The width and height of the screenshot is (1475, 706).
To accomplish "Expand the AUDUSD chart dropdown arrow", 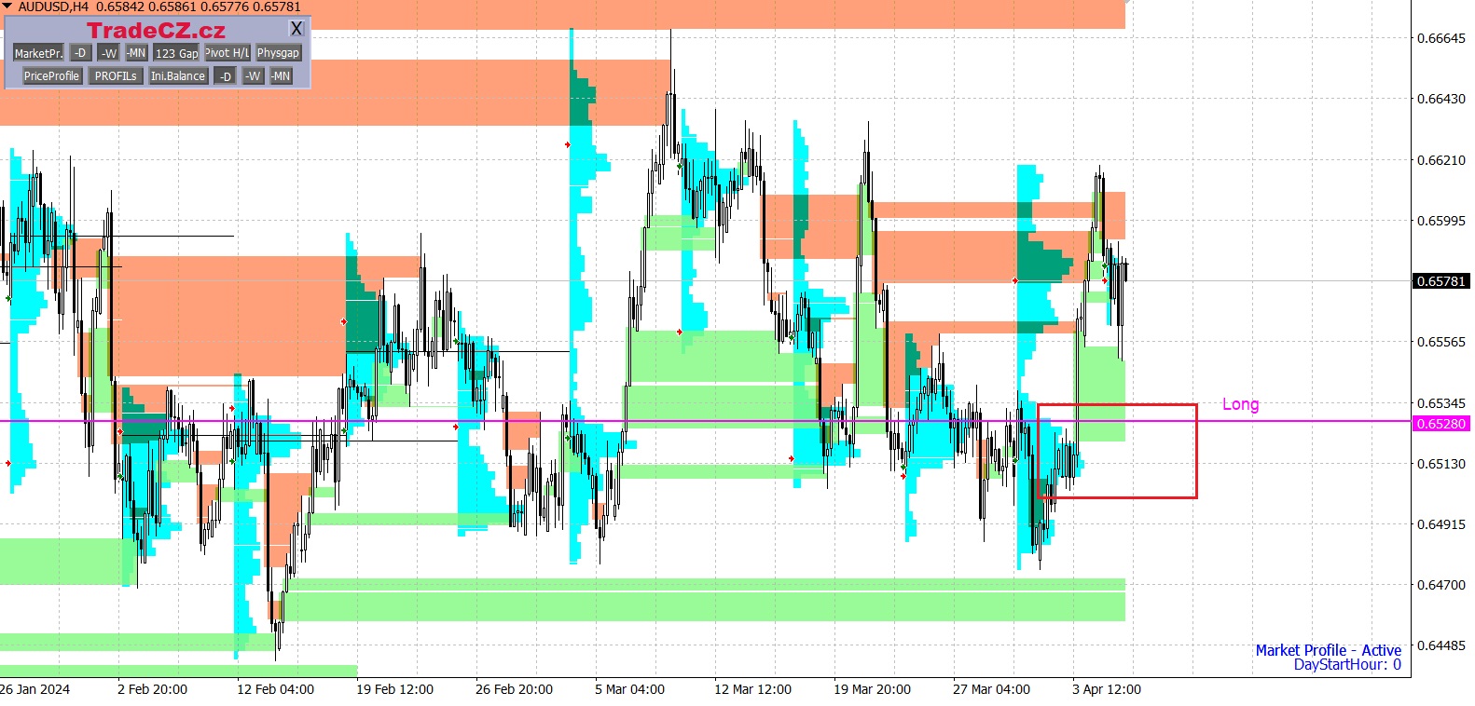I will point(7,7).
